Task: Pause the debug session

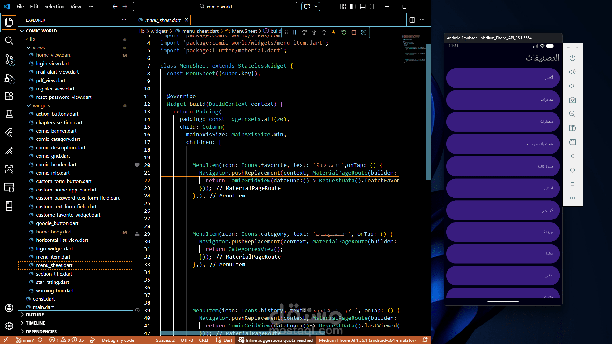Action: pyautogui.click(x=294, y=32)
